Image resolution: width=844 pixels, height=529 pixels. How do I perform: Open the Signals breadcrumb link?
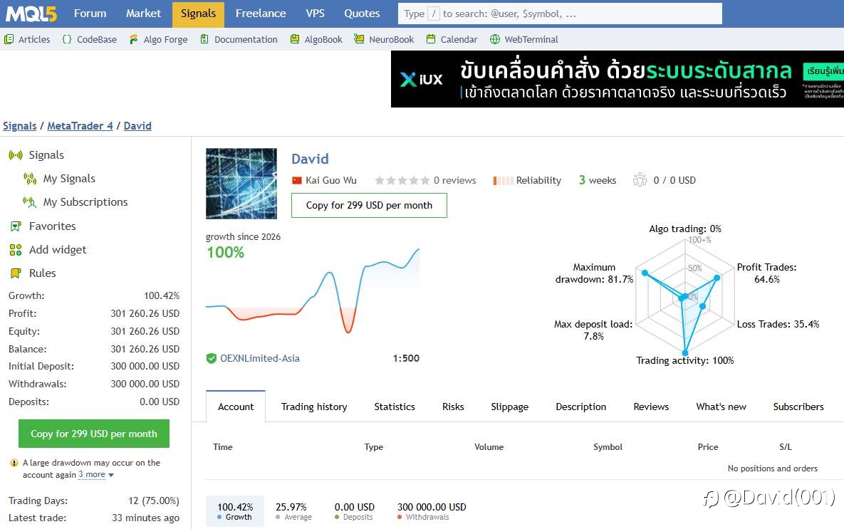point(19,126)
